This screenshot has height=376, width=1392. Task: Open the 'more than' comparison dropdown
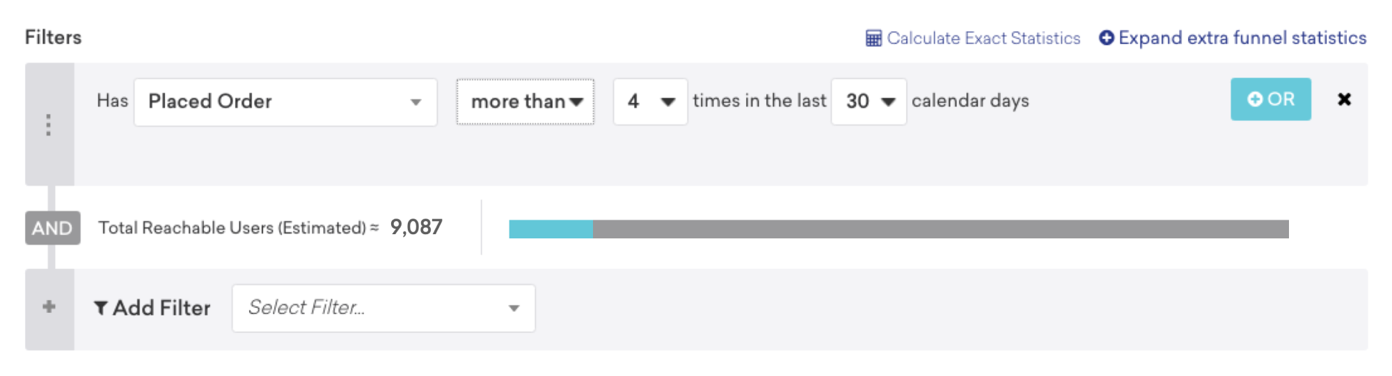[525, 101]
